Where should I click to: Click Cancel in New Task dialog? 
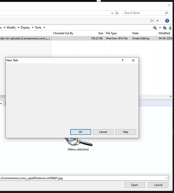click(x=103, y=132)
